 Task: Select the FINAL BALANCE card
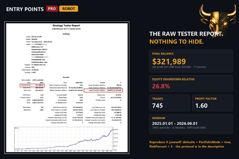point(191,61)
